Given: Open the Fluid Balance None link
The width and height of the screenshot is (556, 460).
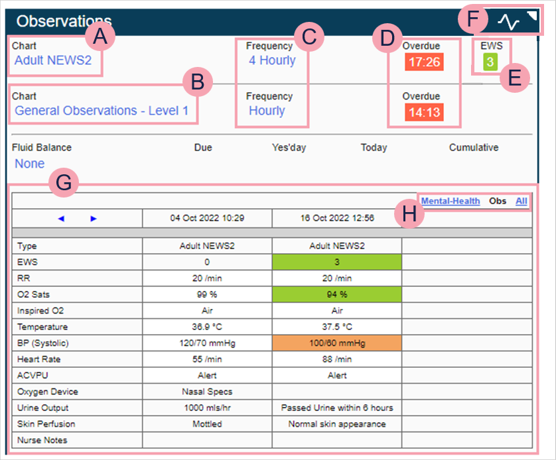Looking at the screenshot, I should click(x=30, y=164).
